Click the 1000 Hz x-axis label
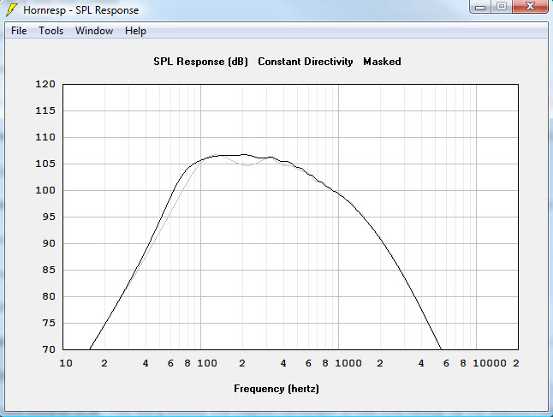Image resolution: width=553 pixels, height=417 pixels. tap(348, 363)
